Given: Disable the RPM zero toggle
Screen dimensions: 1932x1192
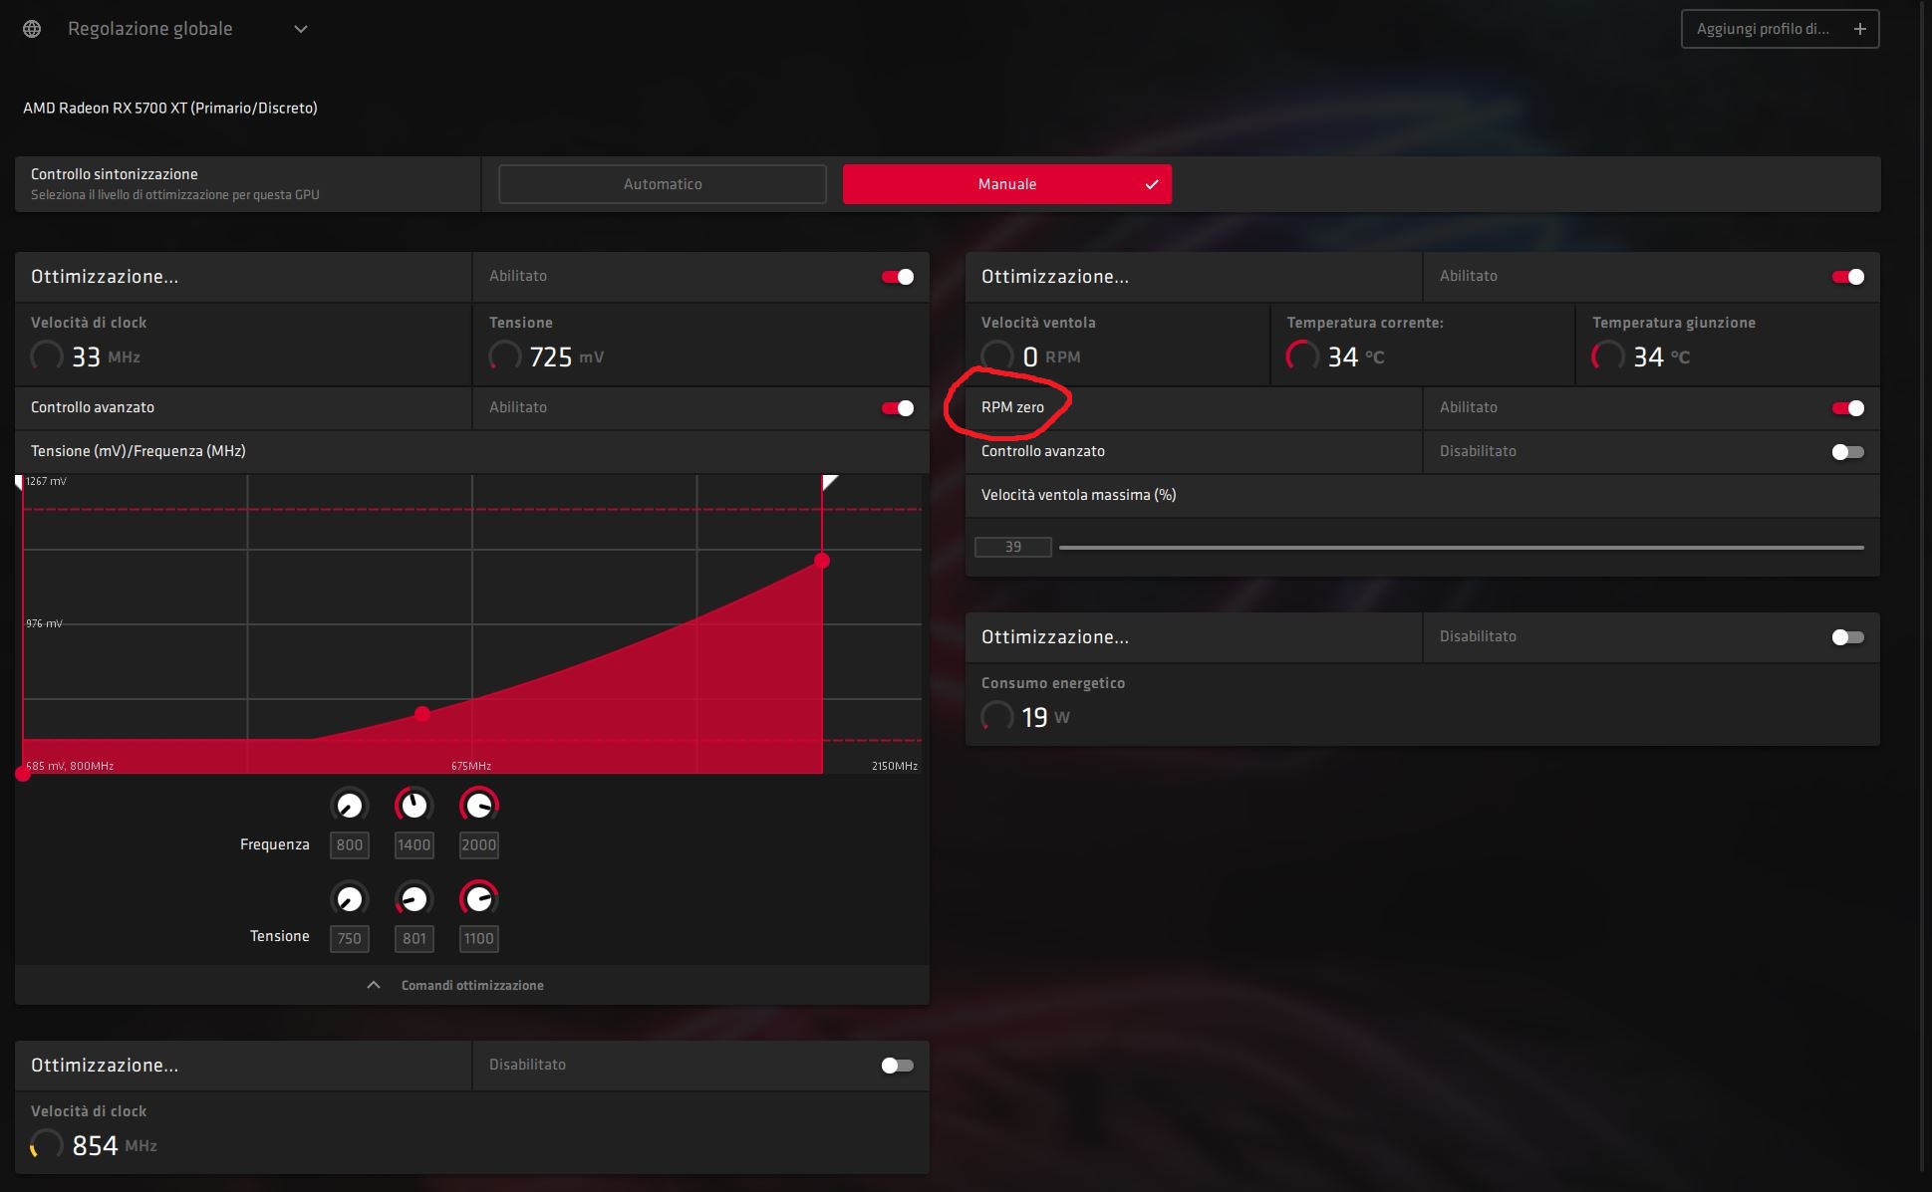Looking at the screenshot, I should pyautogui.click(x=1847, y=408).
